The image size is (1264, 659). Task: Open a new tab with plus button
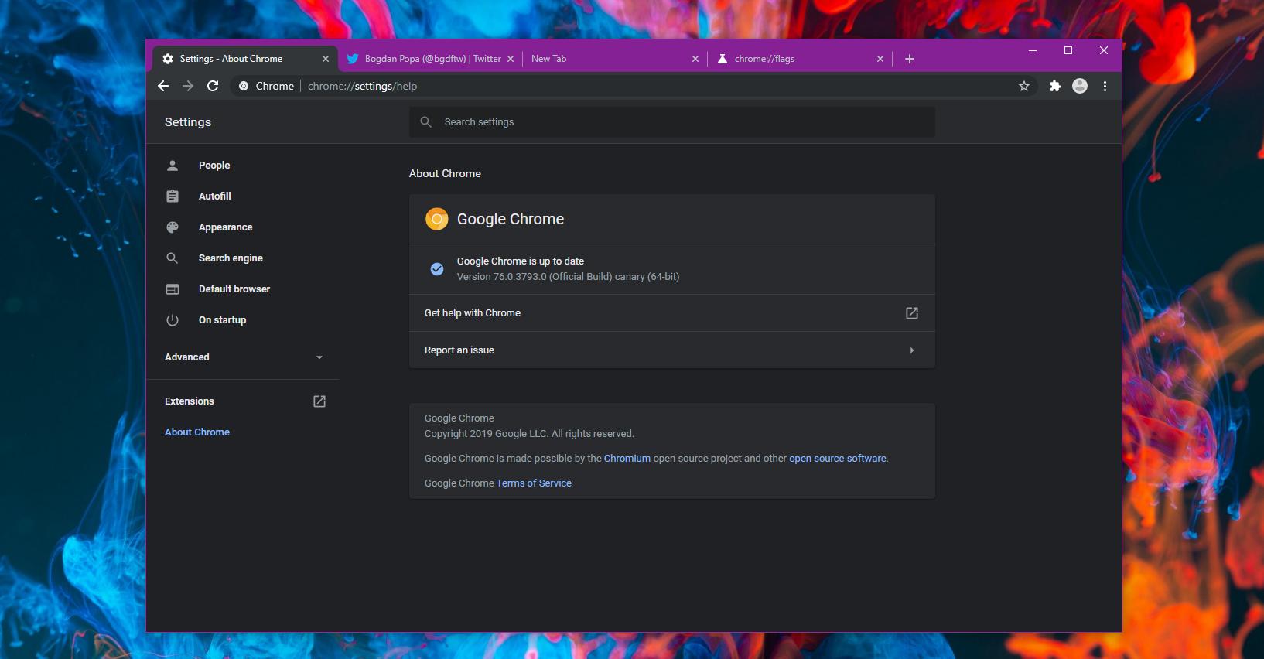tap(910, 59)
